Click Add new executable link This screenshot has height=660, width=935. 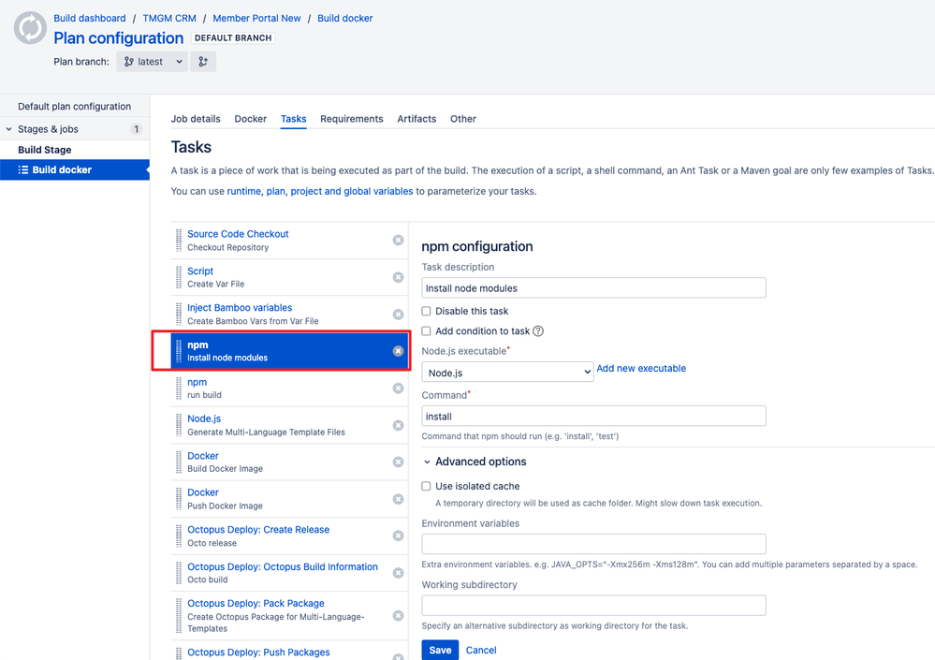(641, 369)
